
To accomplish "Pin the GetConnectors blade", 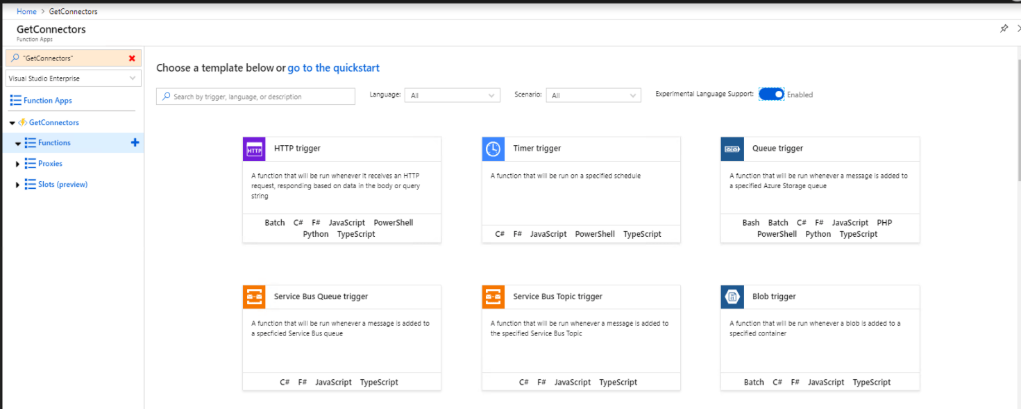I will [x=1004, y=28].
